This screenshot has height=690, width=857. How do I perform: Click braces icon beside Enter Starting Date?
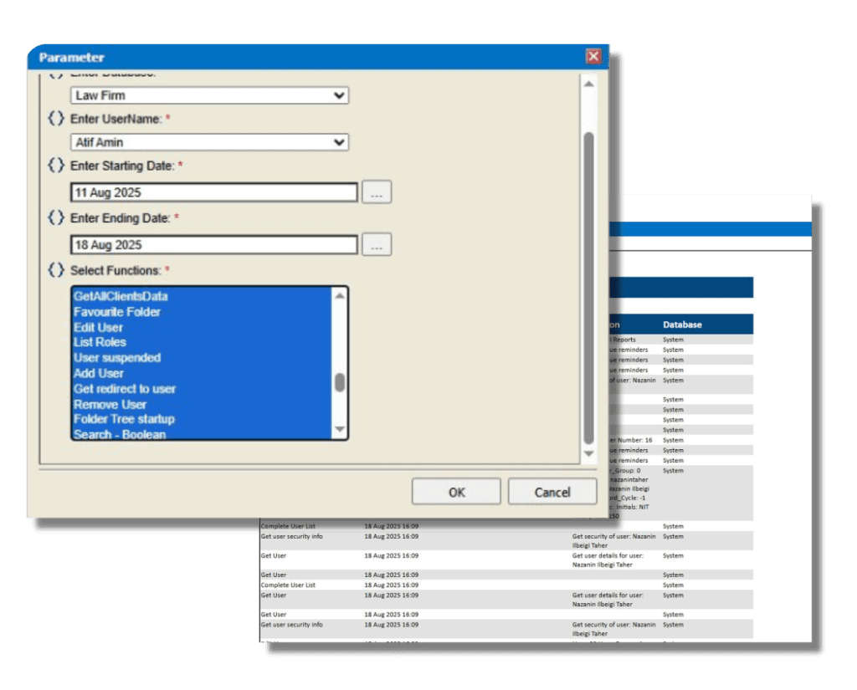pyautogui.click(x=56, y=166)
